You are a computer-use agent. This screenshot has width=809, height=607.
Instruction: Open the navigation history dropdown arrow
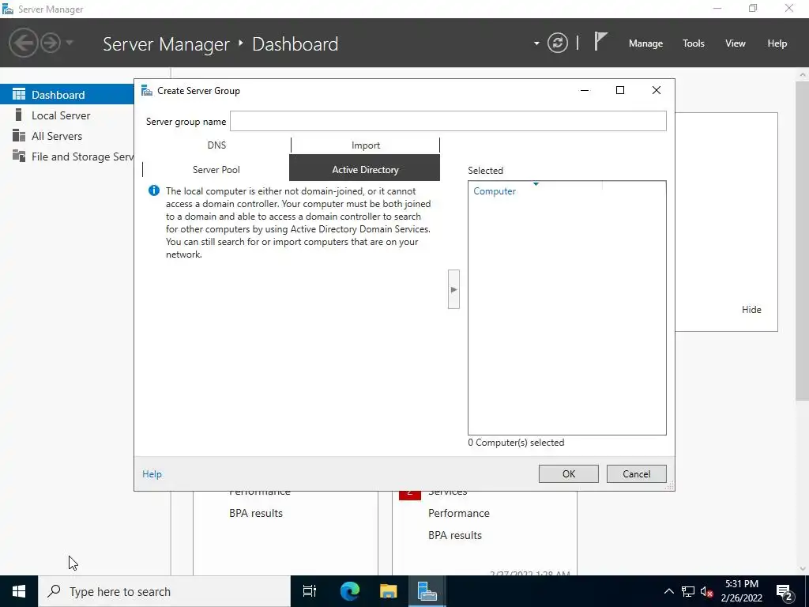[x=70, y=43]
